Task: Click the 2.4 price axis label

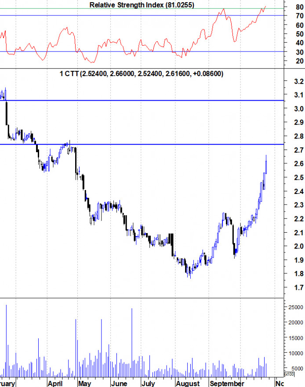Action: (299, 191)
